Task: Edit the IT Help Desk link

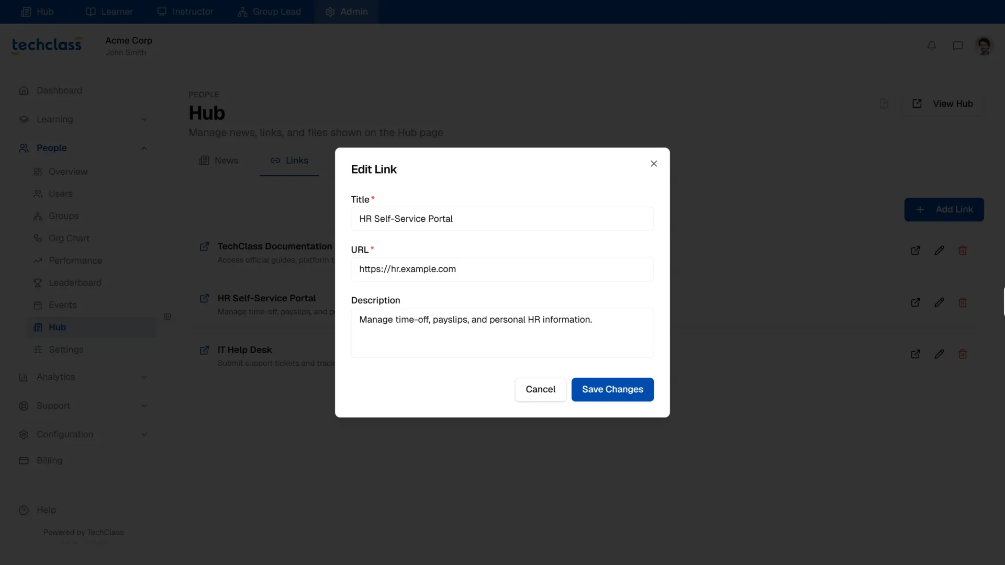Action: click(x=940, y=354)
